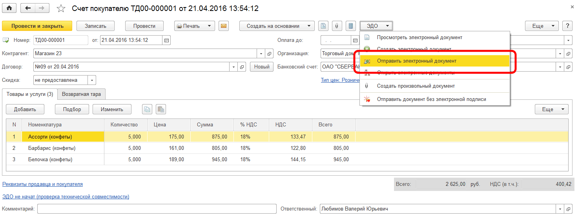Image resolution: width=578 pixels, height=216 pixels.
Task: Open the table's Еще menu
Action: (552, 110)
